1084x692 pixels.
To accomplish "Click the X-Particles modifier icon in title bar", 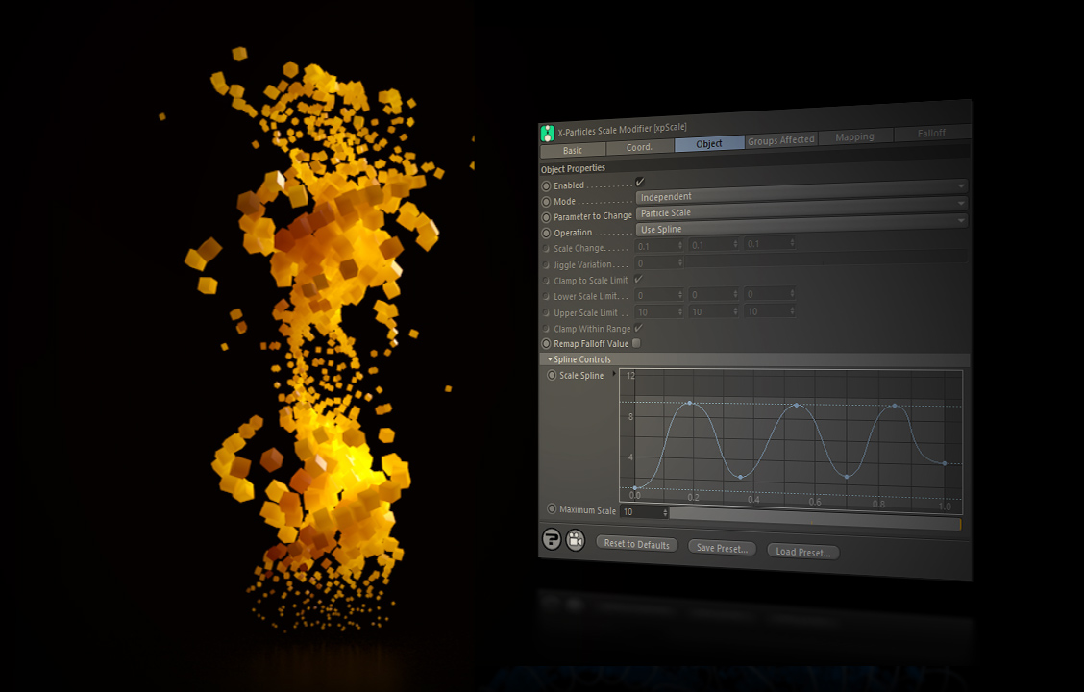I will tap(547, 131).
